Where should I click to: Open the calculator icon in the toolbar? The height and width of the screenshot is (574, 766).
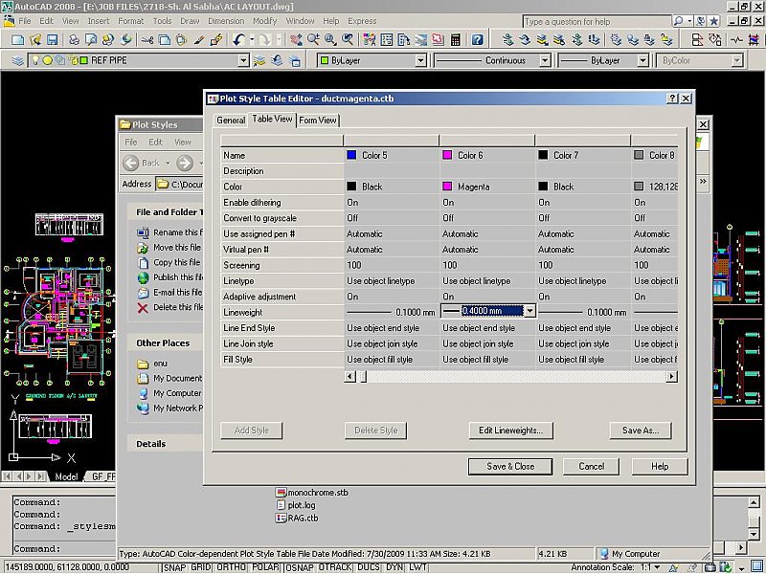[455, 40]
